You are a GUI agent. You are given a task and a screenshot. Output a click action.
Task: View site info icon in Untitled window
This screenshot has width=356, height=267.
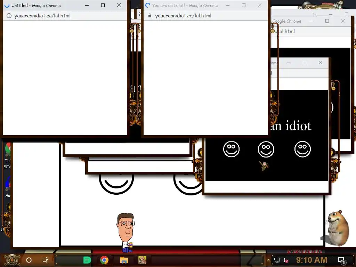(9, 16)
